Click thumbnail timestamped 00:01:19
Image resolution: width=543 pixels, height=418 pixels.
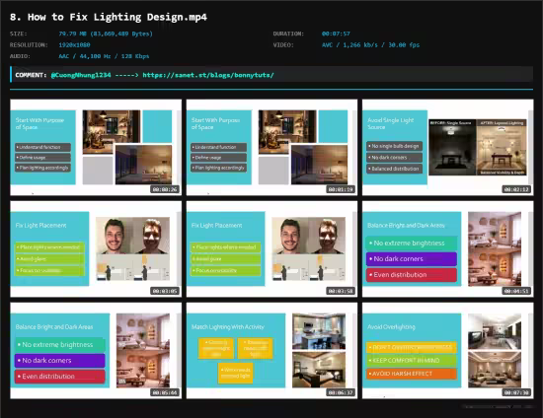[271, 147]
